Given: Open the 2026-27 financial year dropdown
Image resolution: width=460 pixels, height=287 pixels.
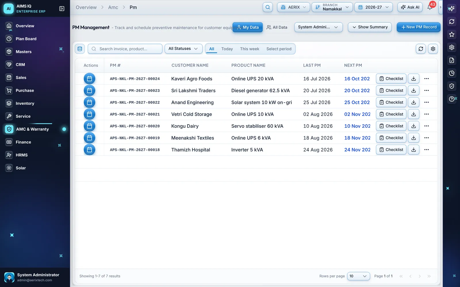Looking at the screenshot, I should pos(373,7).
